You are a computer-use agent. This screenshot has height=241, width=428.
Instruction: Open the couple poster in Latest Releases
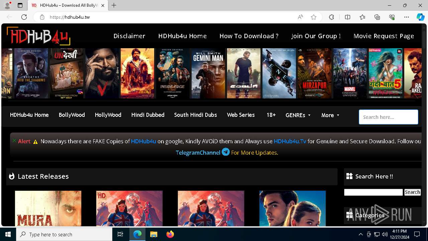coord(293,209)
